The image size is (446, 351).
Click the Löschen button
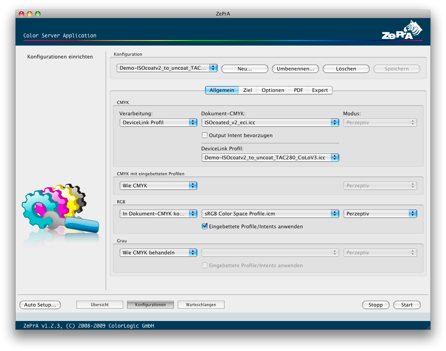tap(346, 69)
